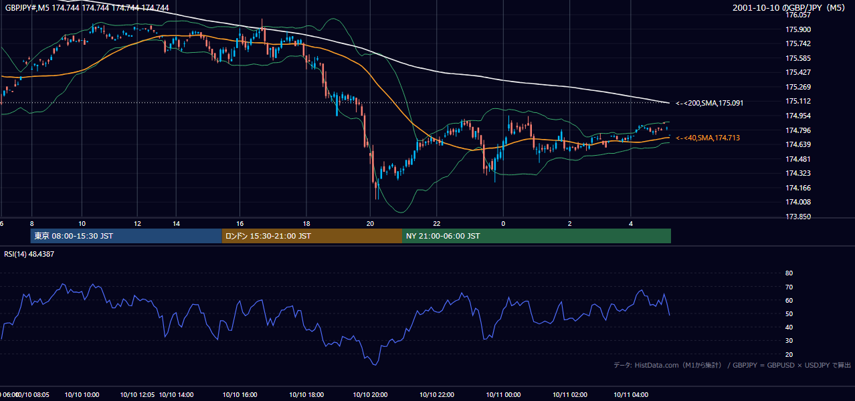Click hour label 12 on price chart time axis
The width and height of the screenshot is (855, 401).
click(137, 223)
